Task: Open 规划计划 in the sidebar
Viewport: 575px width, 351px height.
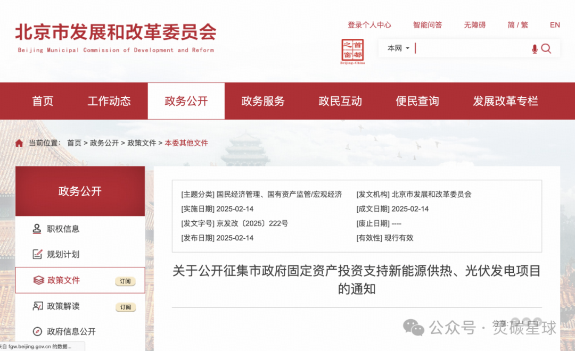Action: (63, 254)
